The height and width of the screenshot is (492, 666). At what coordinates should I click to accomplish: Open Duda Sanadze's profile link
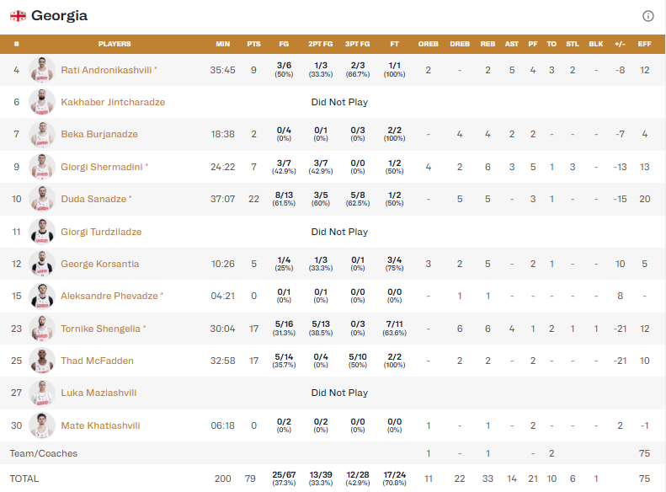click(93, 200)
